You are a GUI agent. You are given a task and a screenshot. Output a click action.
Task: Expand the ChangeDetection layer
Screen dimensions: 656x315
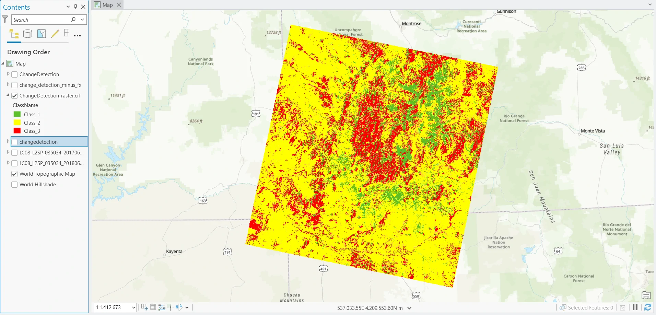pyautogui.click(x=8, y=74)
